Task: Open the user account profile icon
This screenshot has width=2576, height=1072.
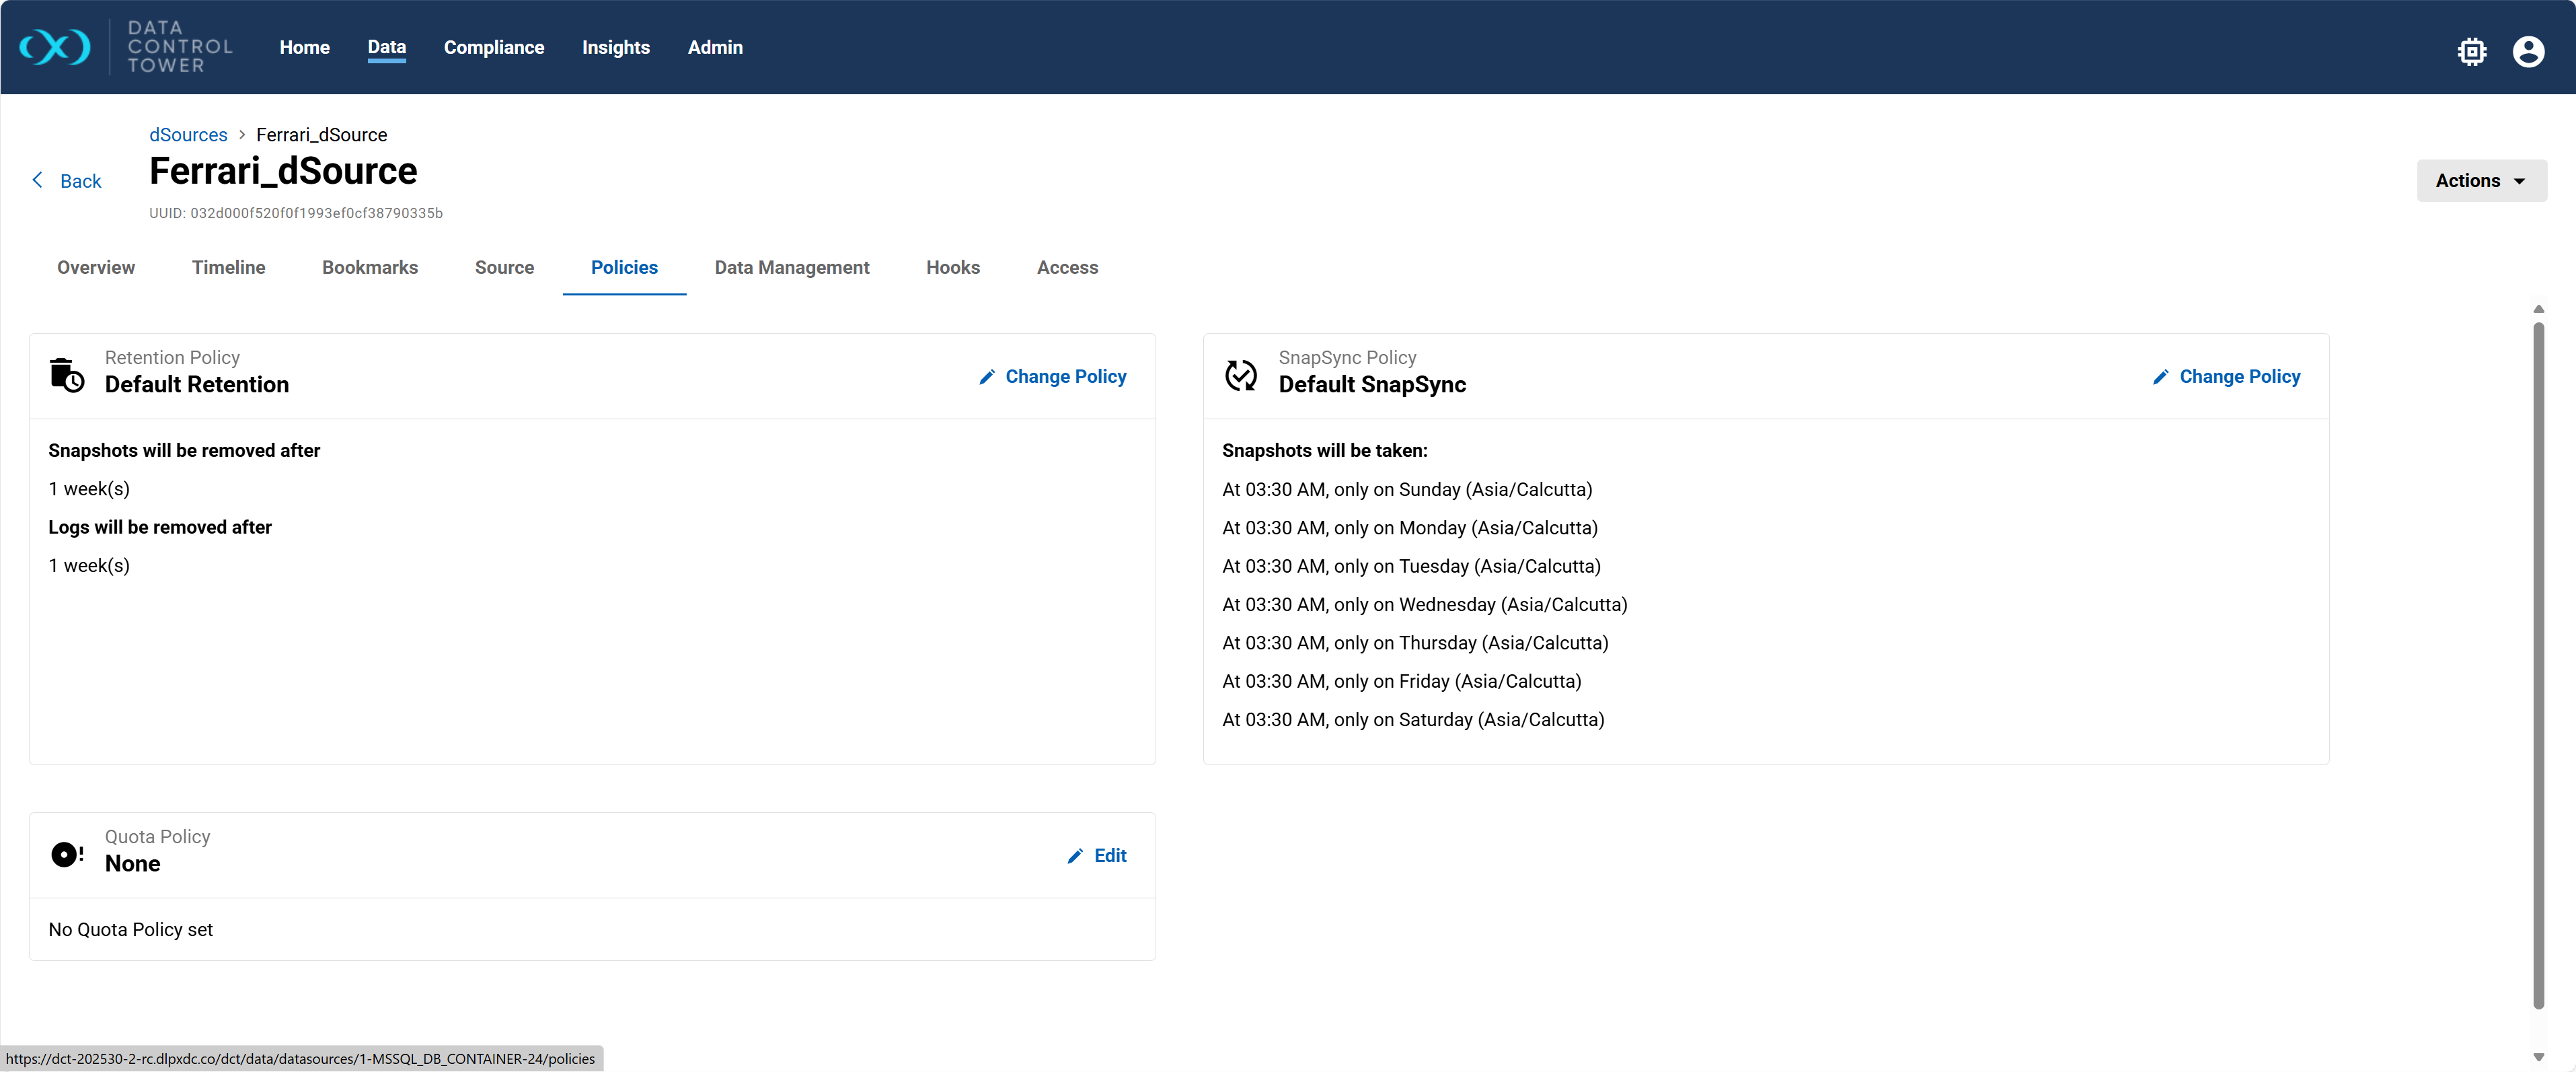Action: click(x=2528, y=51)
